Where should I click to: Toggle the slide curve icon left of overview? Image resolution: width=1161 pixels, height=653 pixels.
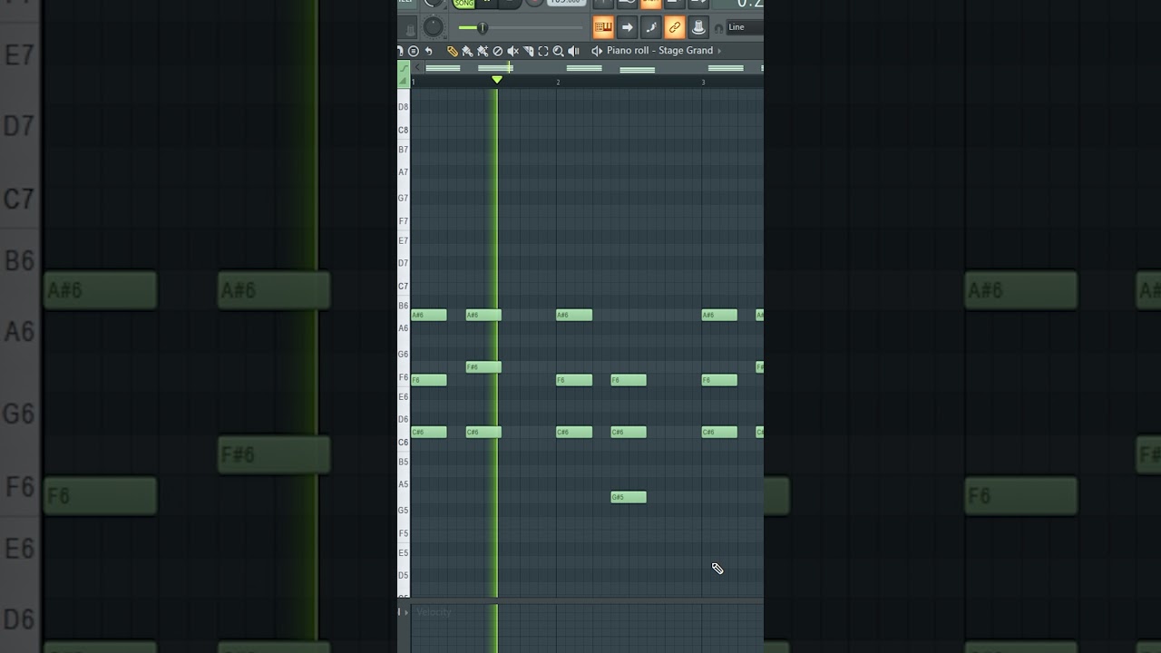404,68
